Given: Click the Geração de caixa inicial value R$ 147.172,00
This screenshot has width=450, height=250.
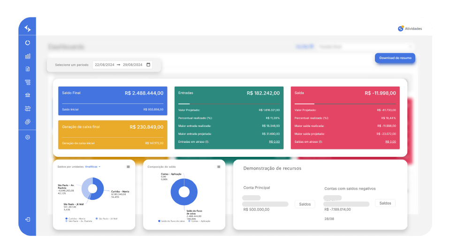Looking at the screenshot, I should [x=154, y=143].
